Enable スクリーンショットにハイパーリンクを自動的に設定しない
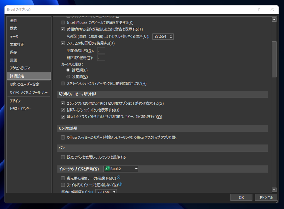284x209 pixels. click(x=63, y=84)
